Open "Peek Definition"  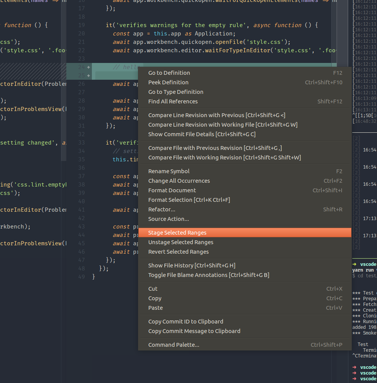168,82
